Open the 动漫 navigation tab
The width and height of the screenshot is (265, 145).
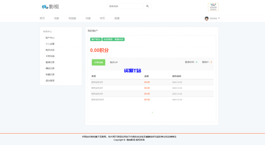click(x=88, y=18)
